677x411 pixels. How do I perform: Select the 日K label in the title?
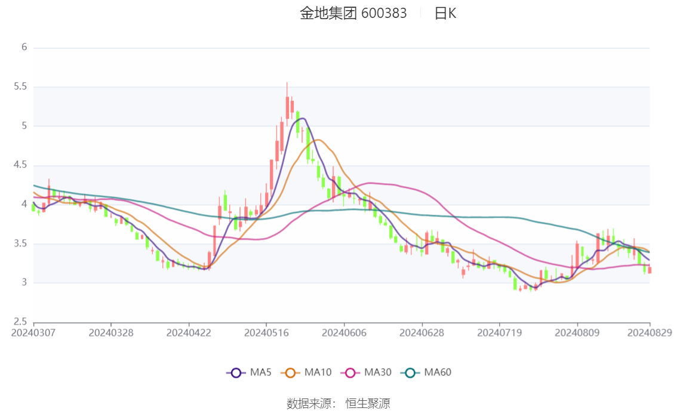click(x=445, y=13)
